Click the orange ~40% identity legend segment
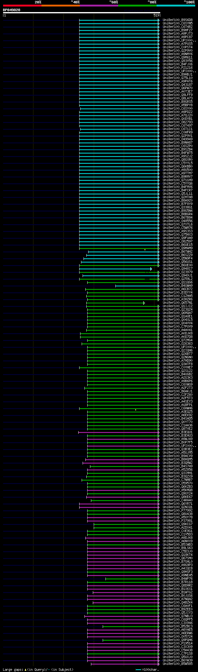198x672 pixels. click(x=61, y=5)
